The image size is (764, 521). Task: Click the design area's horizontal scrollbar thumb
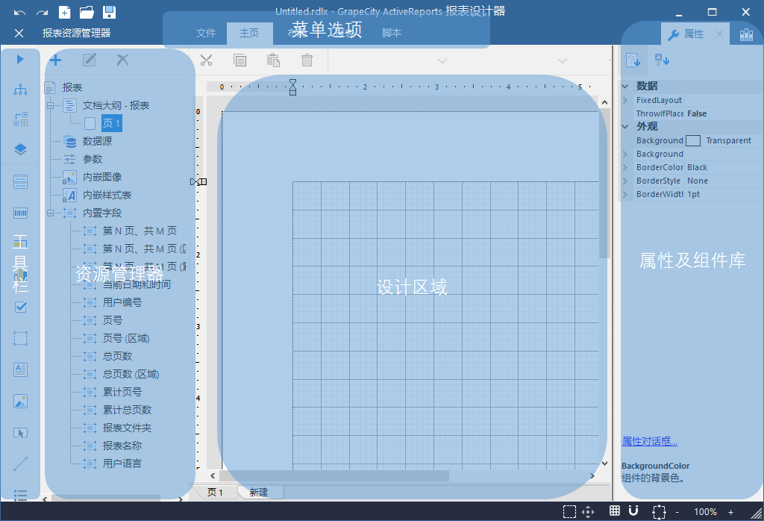334,475
